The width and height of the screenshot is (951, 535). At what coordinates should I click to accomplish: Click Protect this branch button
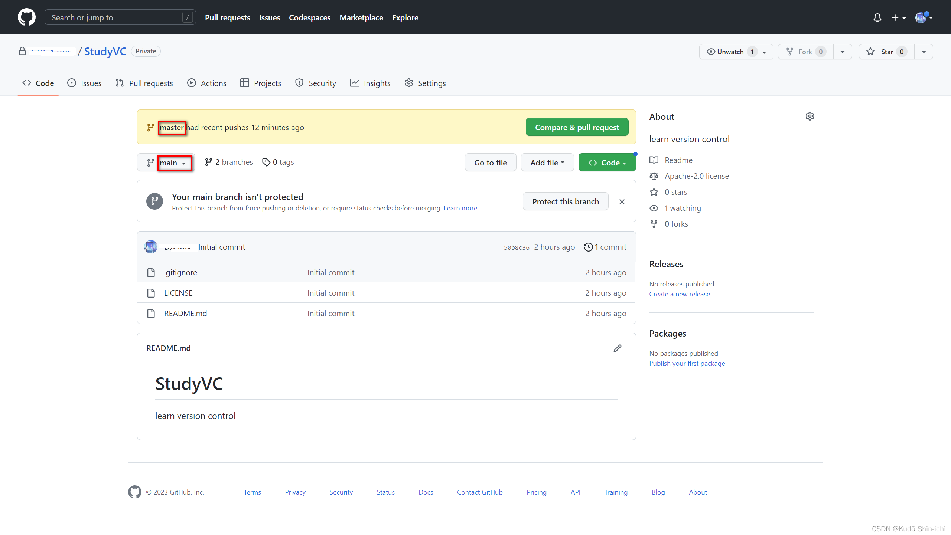pos(566,201)
